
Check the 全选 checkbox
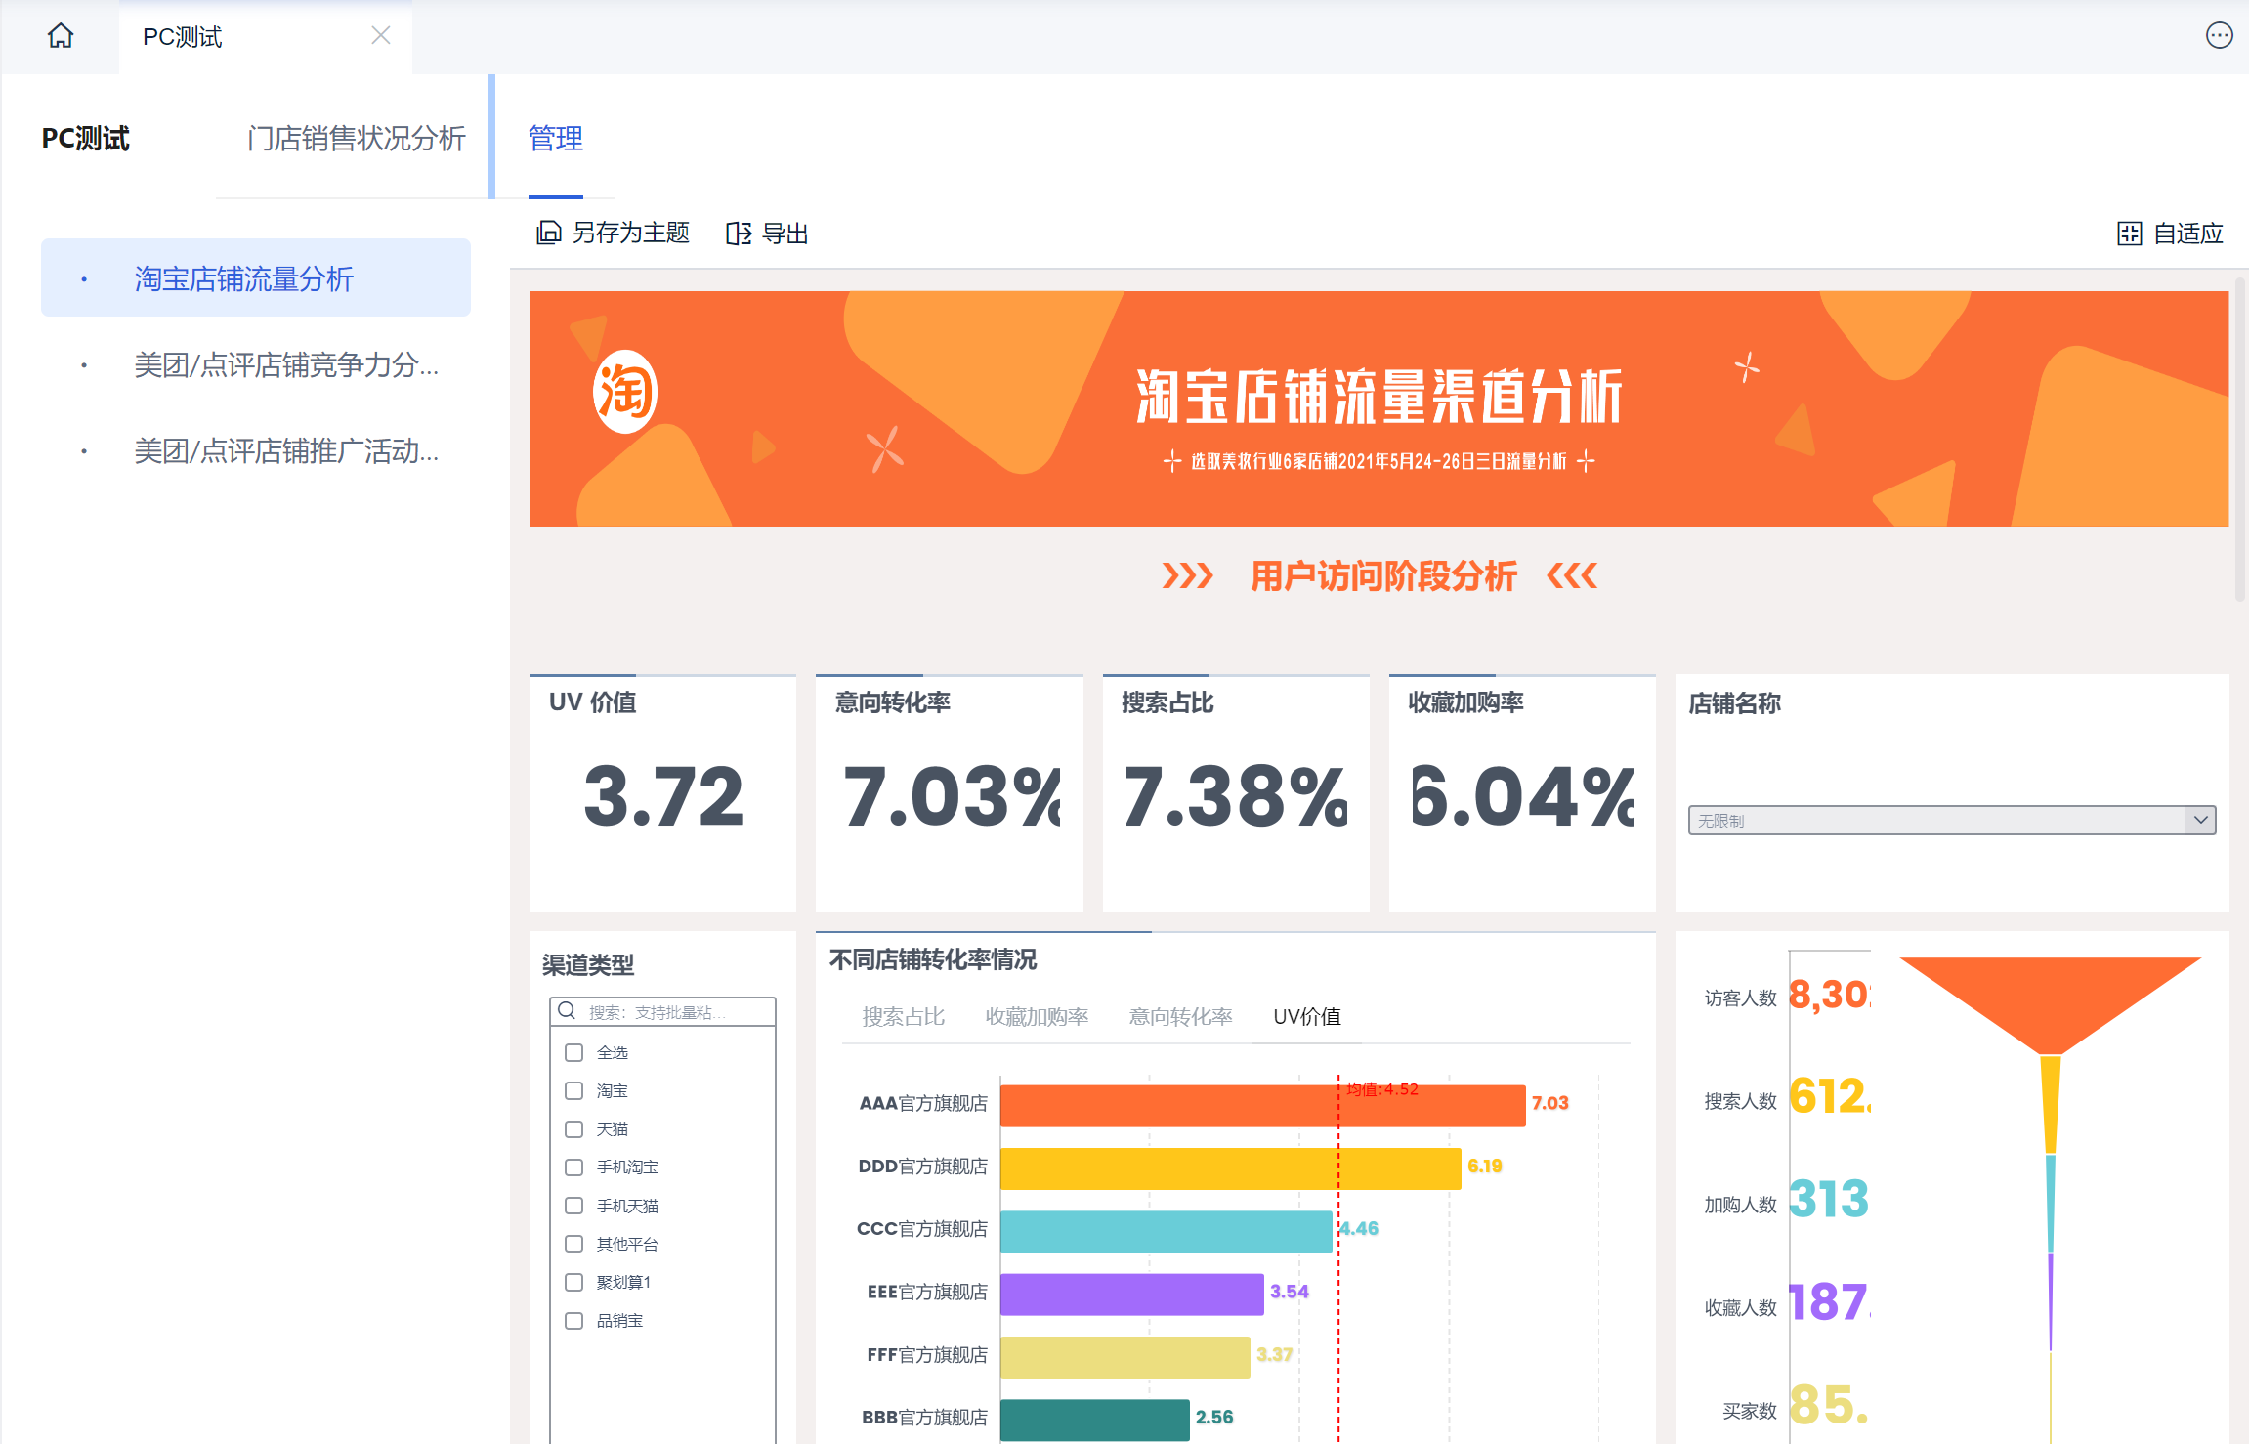574,1052
